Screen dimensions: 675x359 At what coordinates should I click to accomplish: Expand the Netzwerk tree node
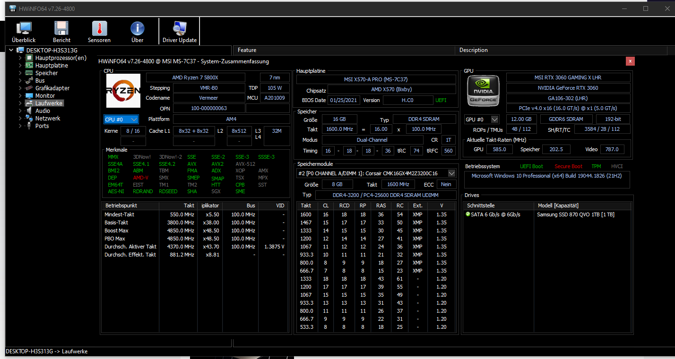click(20, 118)
